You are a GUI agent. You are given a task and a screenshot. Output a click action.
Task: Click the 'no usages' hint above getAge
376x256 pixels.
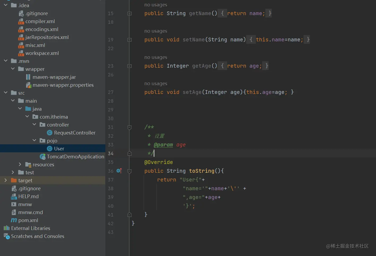[x=156, y=57]
